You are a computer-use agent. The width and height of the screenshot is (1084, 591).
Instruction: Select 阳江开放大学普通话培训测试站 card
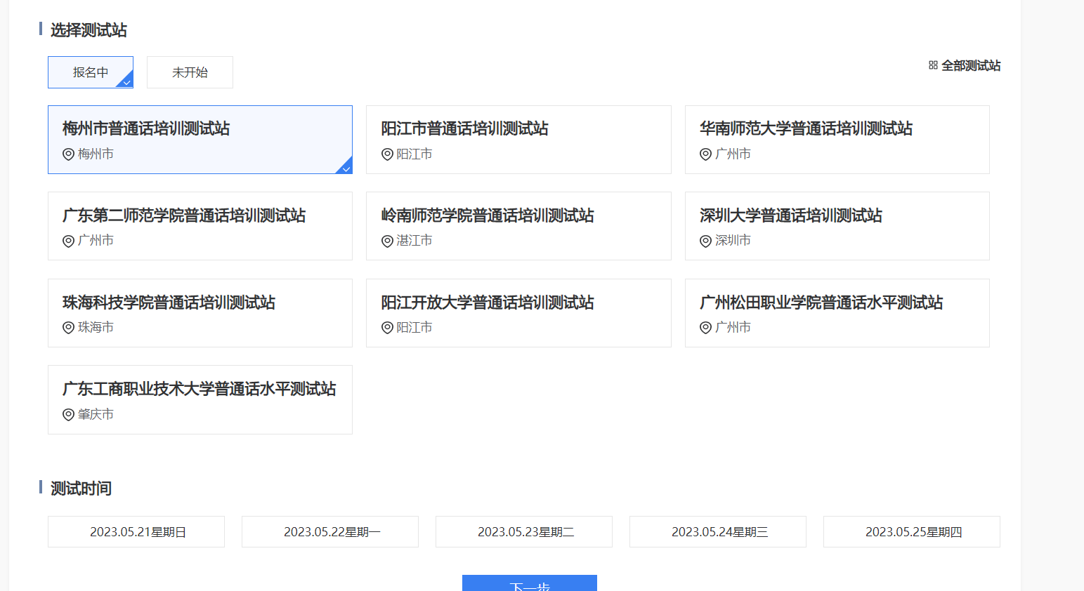tap(518, 313)
